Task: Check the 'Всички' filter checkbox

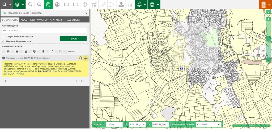Action: 65,51
